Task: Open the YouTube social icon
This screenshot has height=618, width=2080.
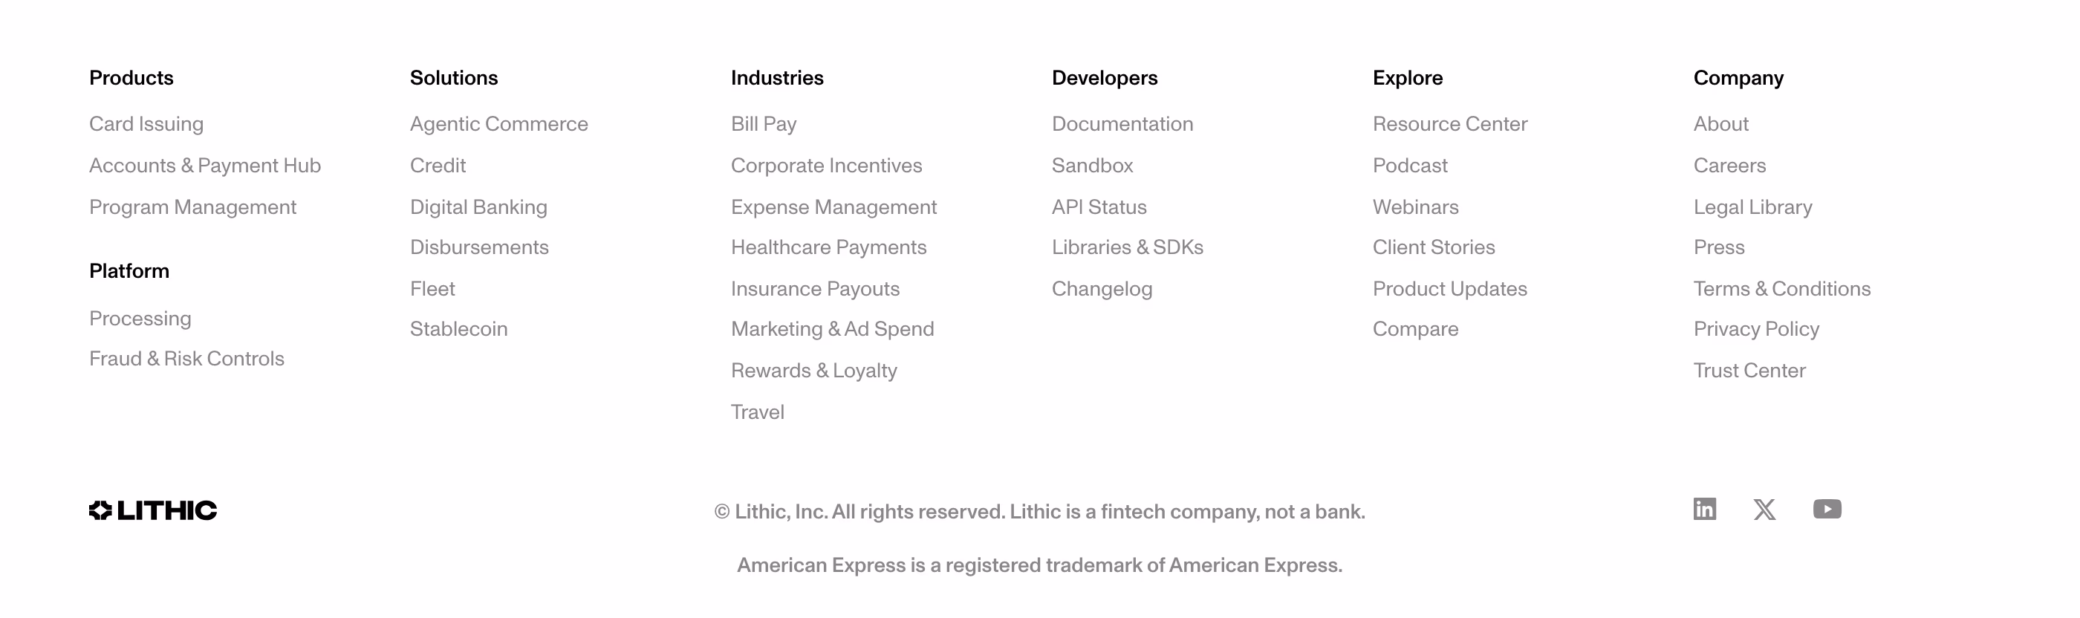Action: pyautogui.click(x=1827, y=509)
